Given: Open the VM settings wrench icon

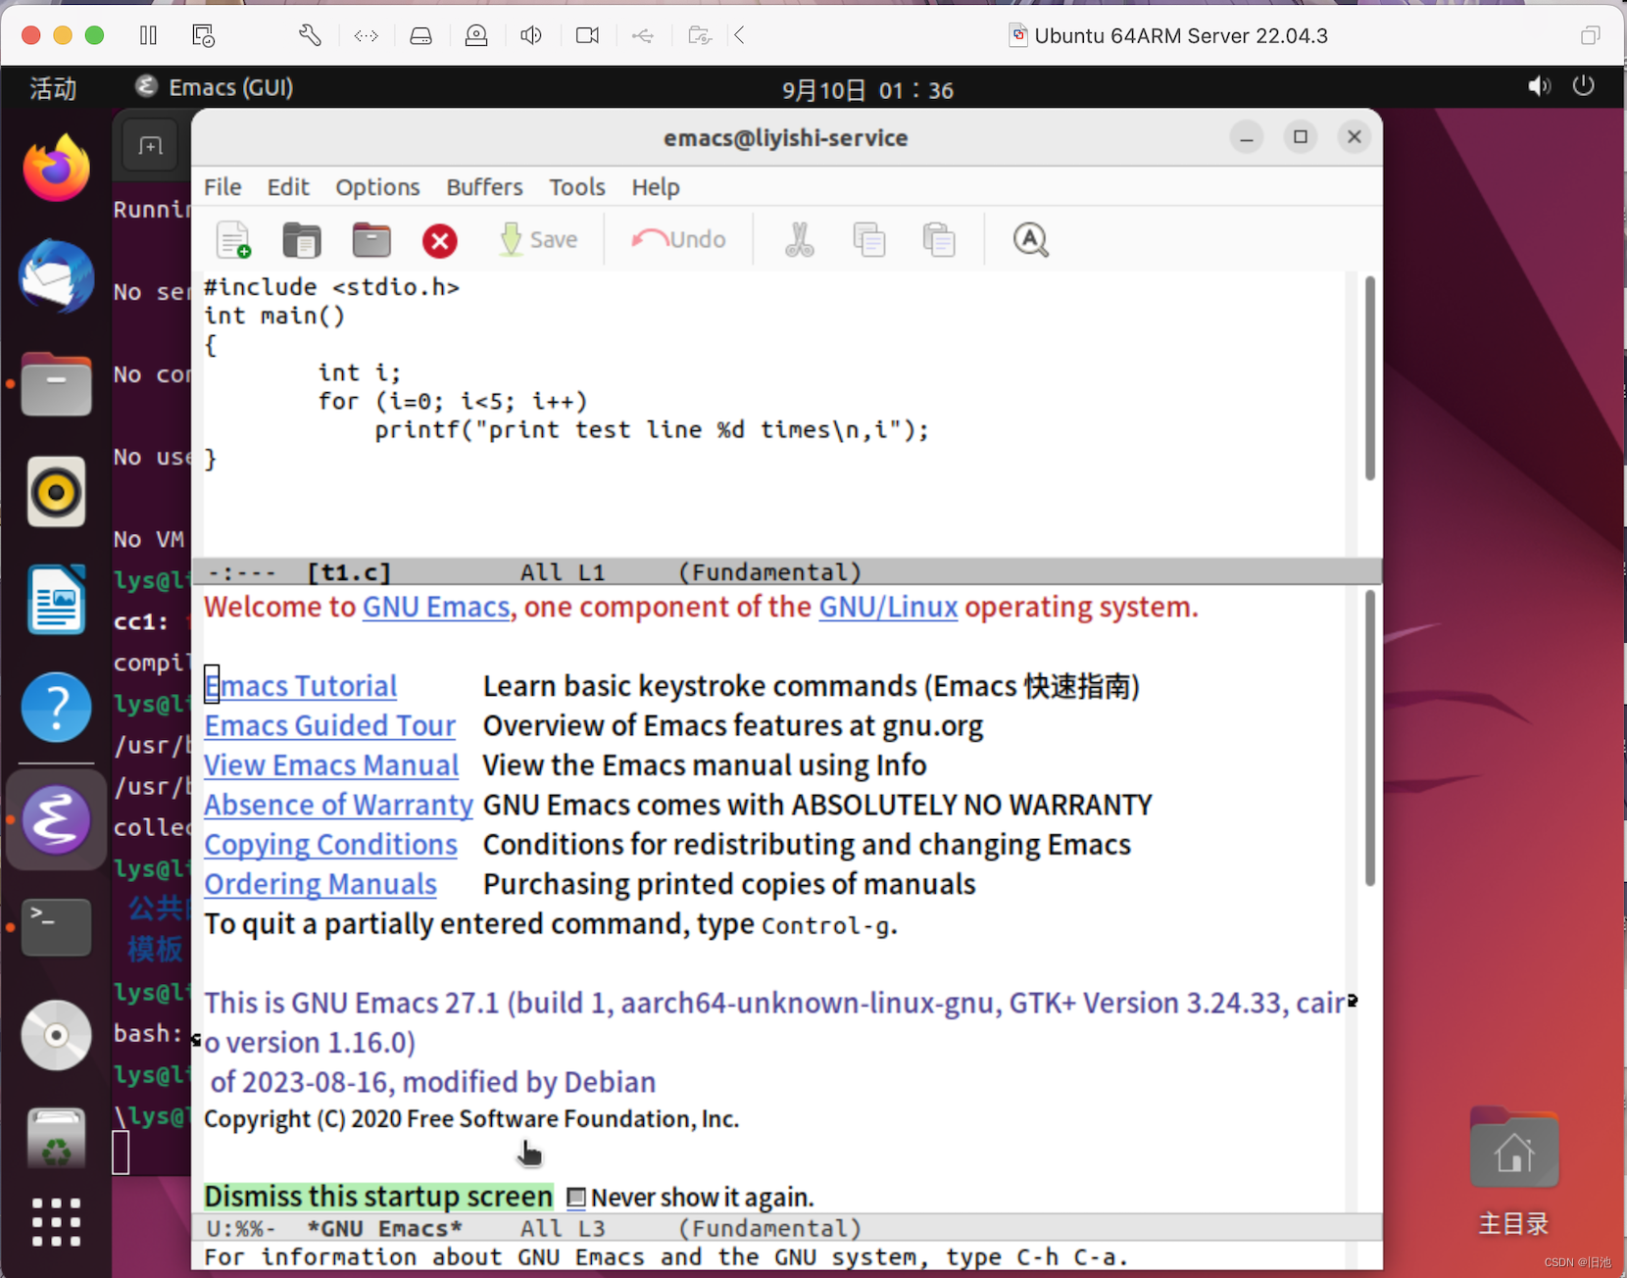Looking at the screenshot, I should (x=310, y=35).
